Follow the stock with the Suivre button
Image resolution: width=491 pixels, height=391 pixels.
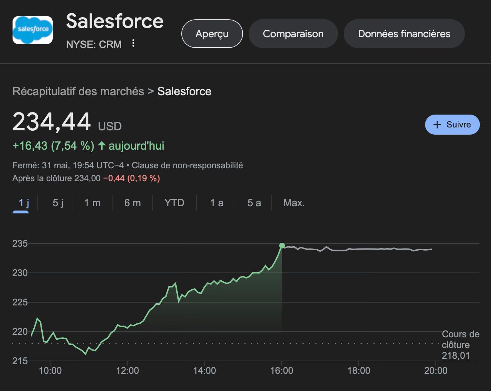coord(452,125)
